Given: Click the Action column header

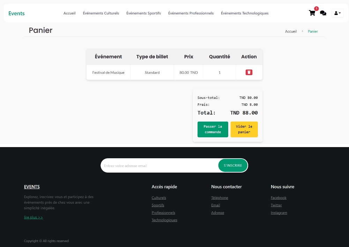Looking at the screenshot, I should pyautogui.click(x=249, y=57).
